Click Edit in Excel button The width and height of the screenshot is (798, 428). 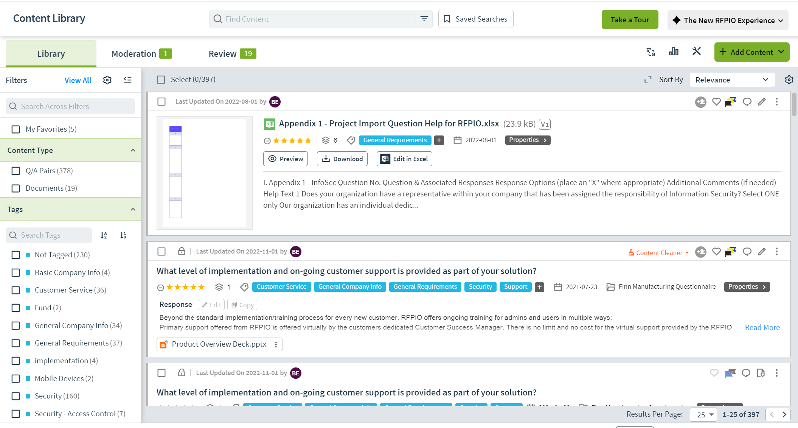point(404,159)
